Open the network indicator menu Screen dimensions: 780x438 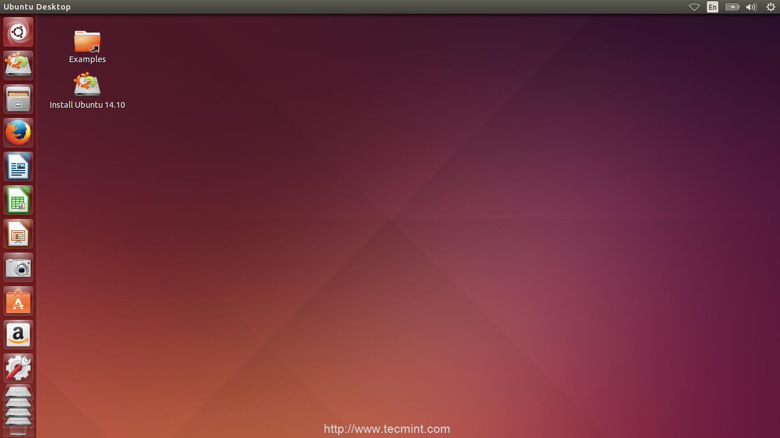(x=694, y=7)
